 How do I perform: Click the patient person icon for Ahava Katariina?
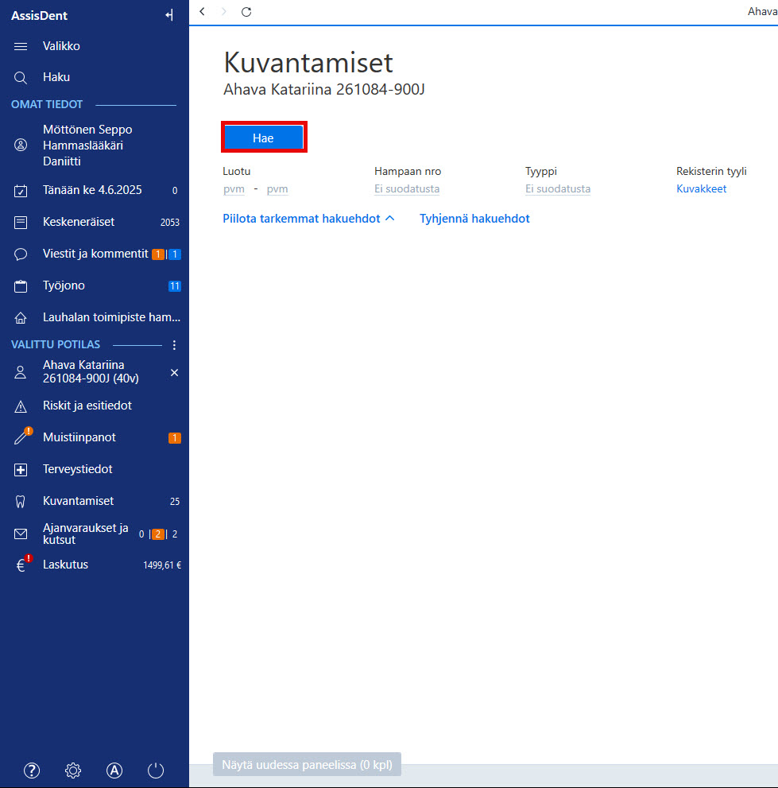click(x=21, y=372)
